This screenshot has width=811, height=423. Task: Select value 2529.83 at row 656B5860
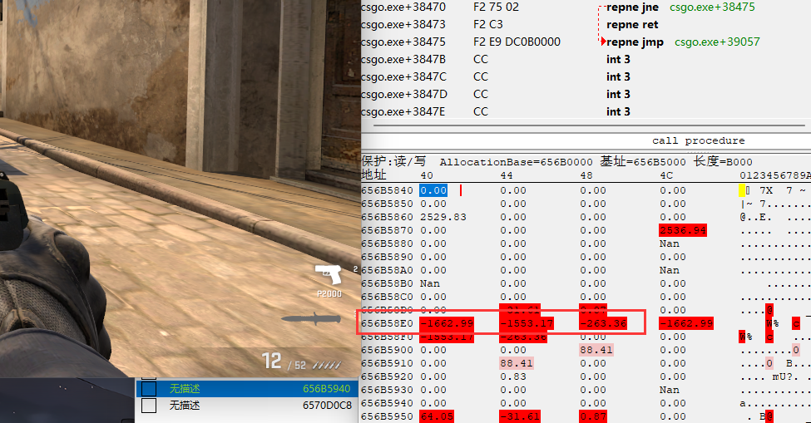pyautogui.click(x=443, y=217)
